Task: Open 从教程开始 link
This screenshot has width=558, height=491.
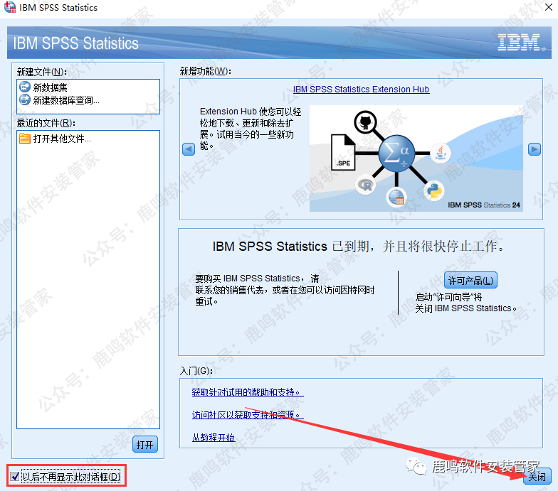Action: (x=214, y=438)
